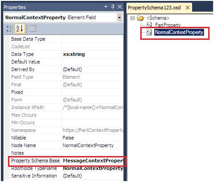Collapse the Schema tree node
Viewport: 214px width, 182px height.
132,18
